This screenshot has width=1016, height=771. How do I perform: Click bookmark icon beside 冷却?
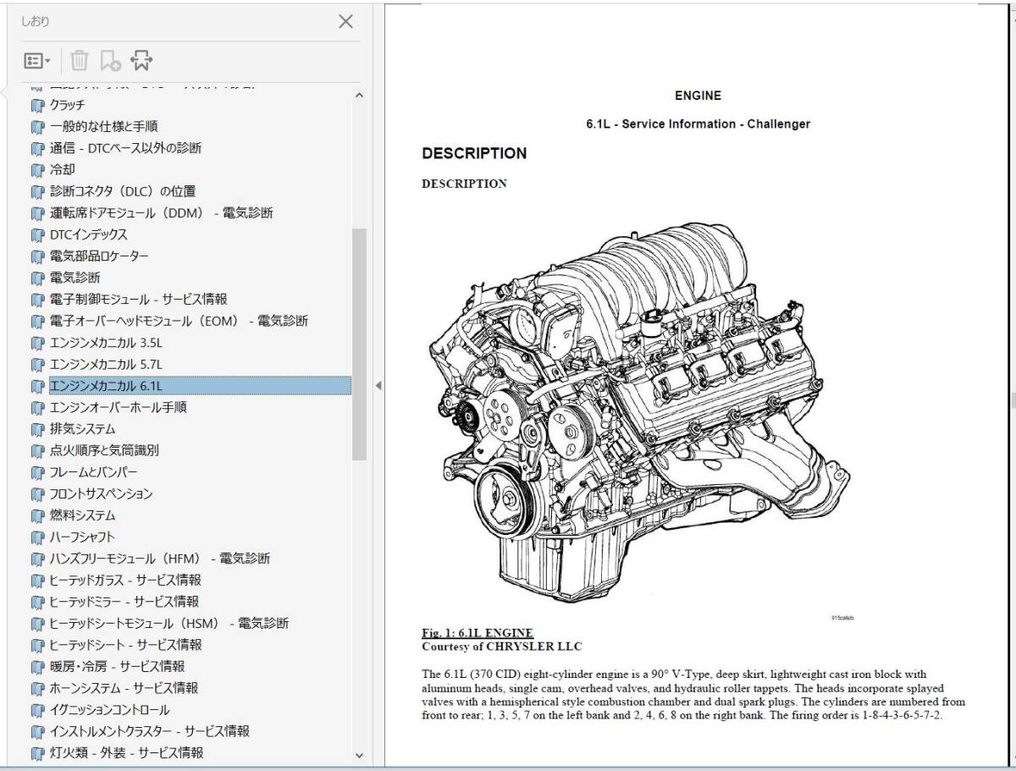[36, 169]
